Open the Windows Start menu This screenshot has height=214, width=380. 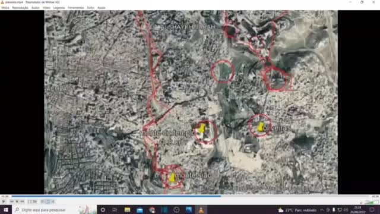(x=6, y=210)
